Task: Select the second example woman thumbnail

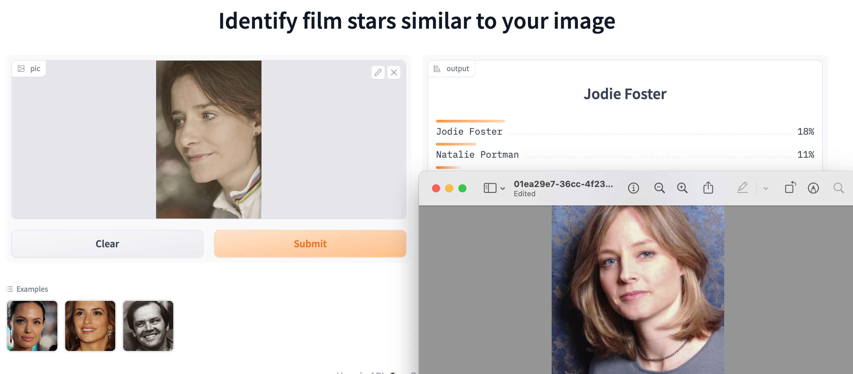Action: [90, 326]
